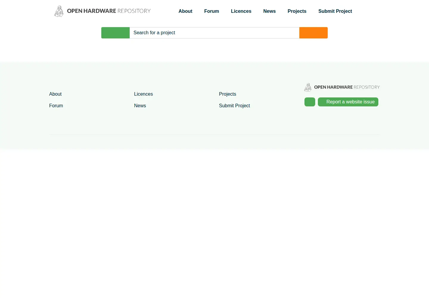The image size is (429, 298).
Task: Open Projects in the top navigation
Action: [297, 11]
